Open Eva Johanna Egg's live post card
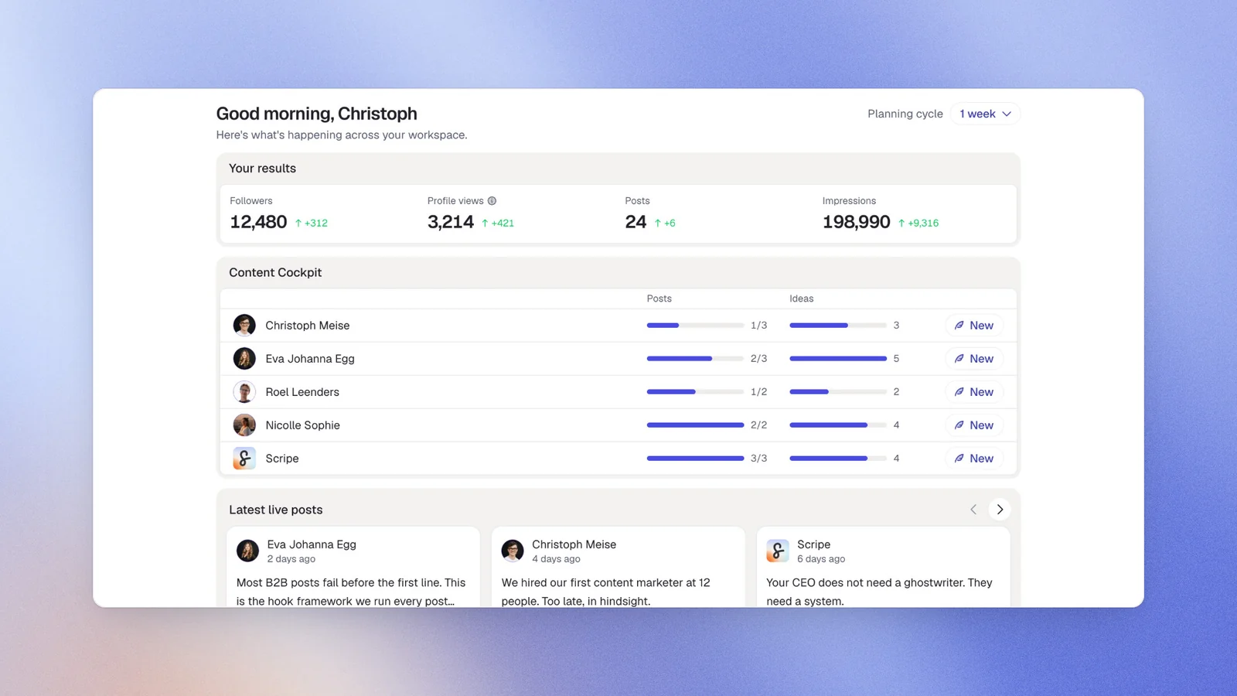Screen dimensions: 1237x696 coord(353,568)
